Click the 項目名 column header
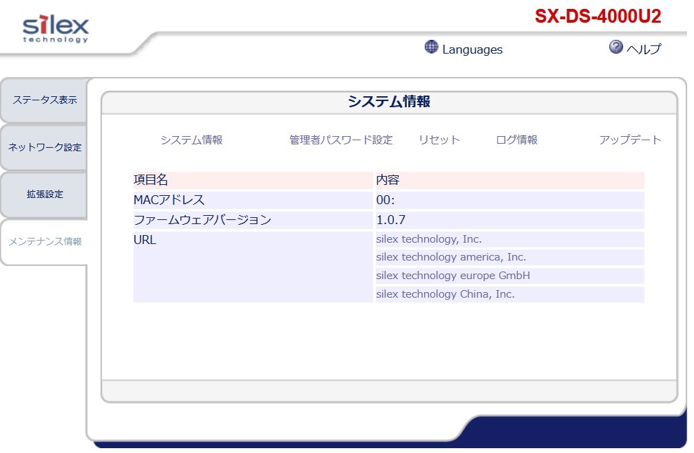The width and height of the screenshot is (694, 453). pos(151,180)
